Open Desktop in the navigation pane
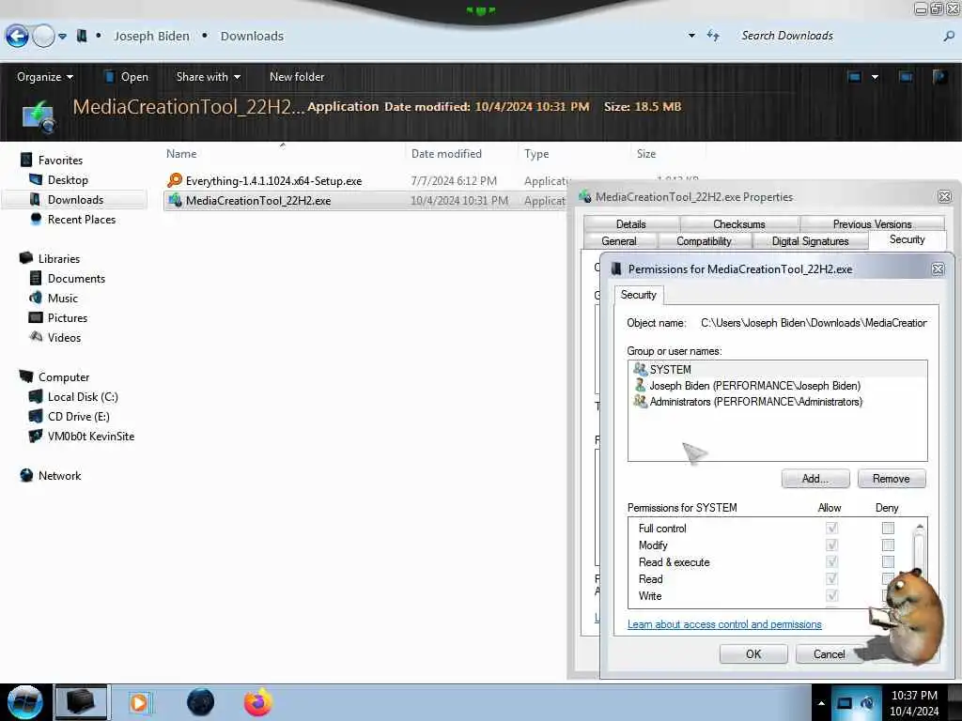The image size is (962, 721). click(68, 179)
